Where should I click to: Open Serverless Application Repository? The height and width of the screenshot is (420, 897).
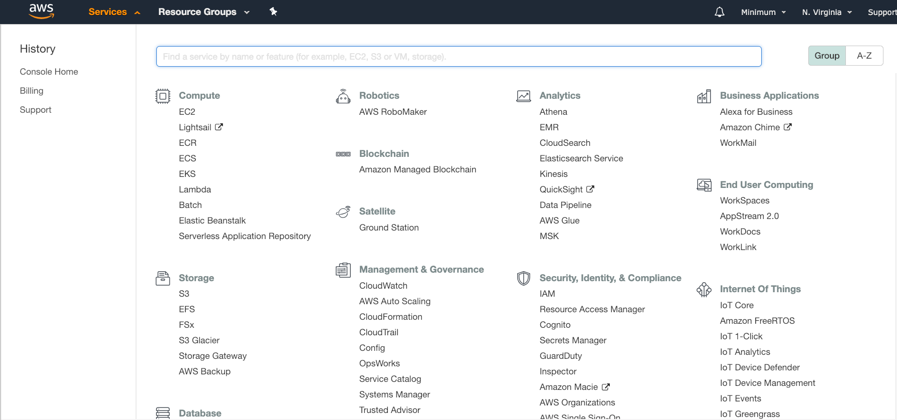tap(245, 236)
